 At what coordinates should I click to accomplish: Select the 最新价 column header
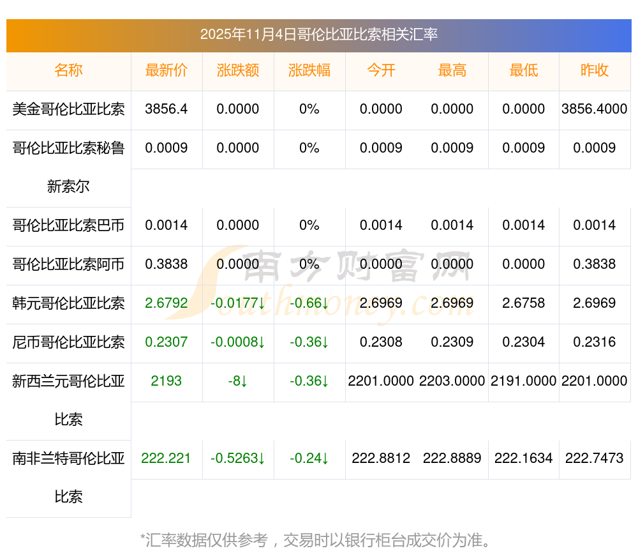tap(167, 70)
